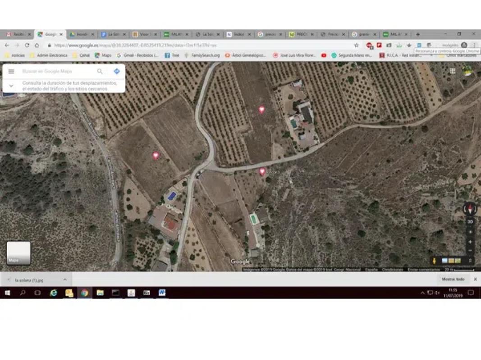The width and height of the screenshot is (481, 360).
Task: Switch to the Recibidos Gmail tab
Action: point(18,34)
